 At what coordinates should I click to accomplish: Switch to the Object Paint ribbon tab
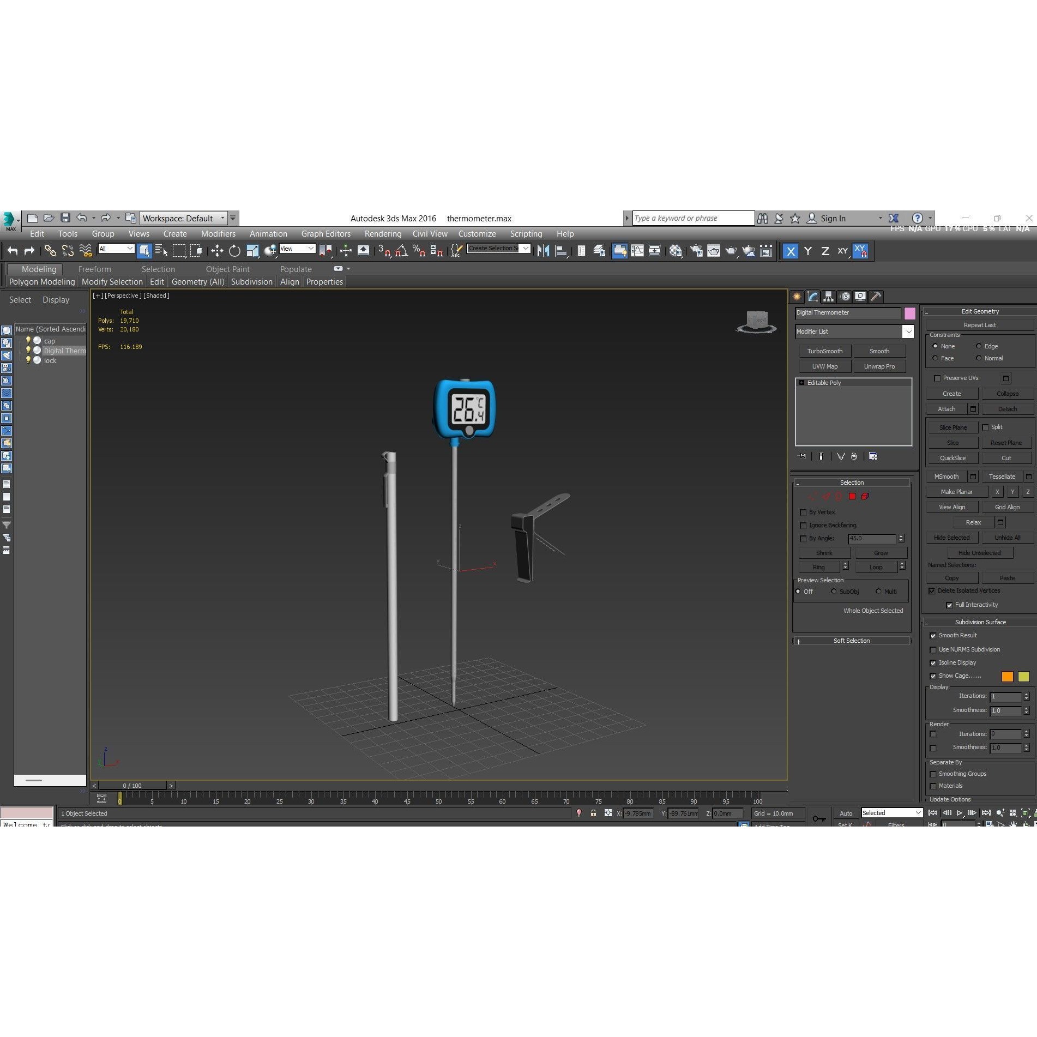(x=227, y=269)
